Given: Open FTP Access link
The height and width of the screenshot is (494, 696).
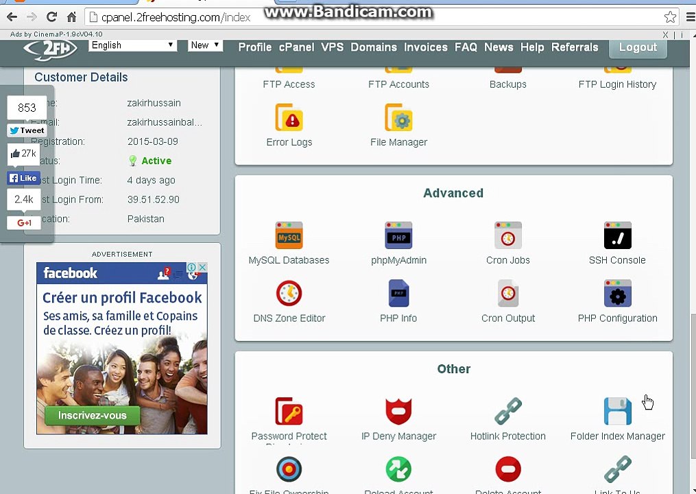Looking at the screenshot, I should pos(289,84).
